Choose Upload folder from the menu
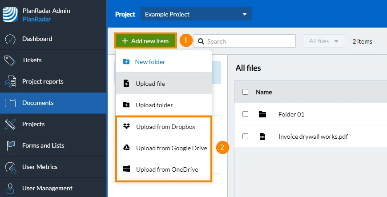 click(164, 105)
